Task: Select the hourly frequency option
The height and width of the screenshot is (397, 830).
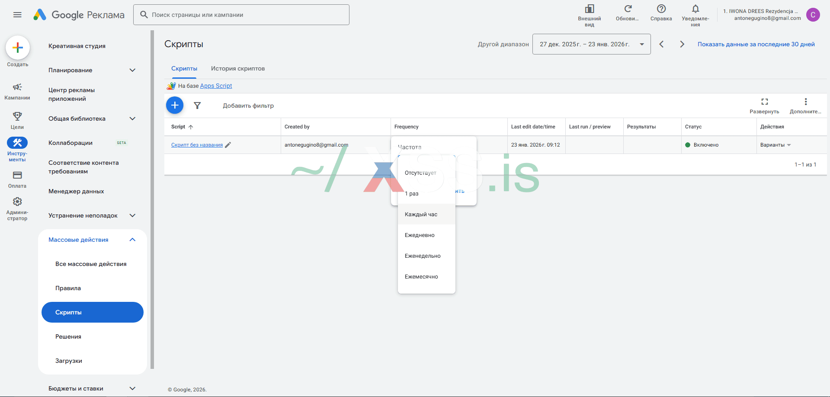Action: point(421,215)
